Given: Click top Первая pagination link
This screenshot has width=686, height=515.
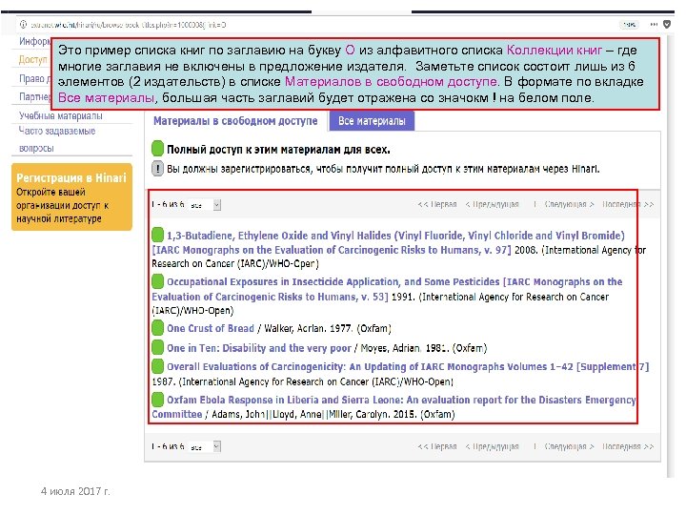Looking at the screenshot, I should 437,204.
